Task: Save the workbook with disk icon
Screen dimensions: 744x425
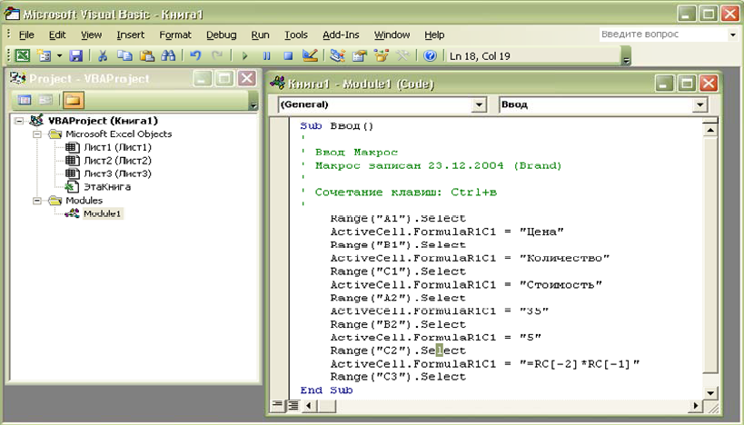Action: [76, 56]
